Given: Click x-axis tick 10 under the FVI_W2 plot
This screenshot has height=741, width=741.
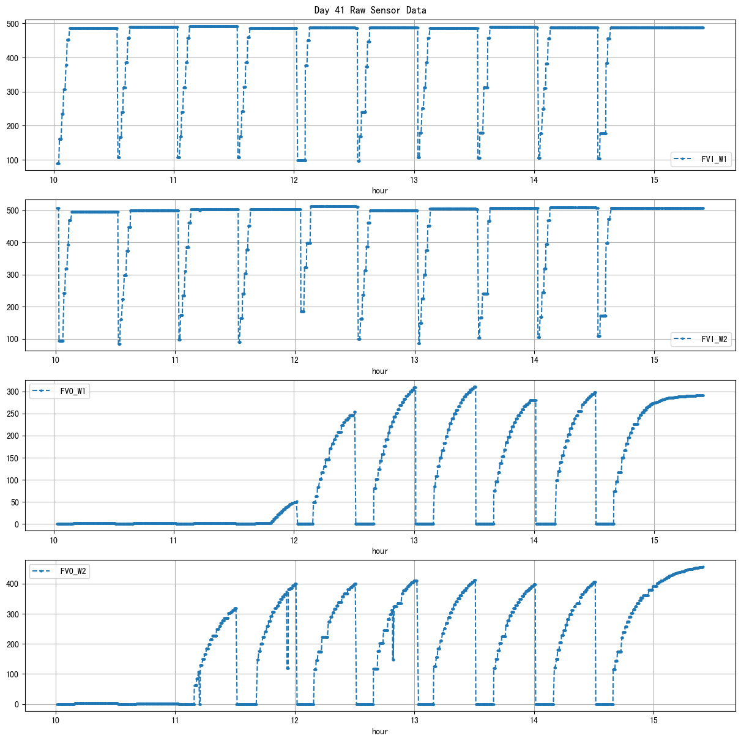Looking at the screenshot, I should (55, 360).
